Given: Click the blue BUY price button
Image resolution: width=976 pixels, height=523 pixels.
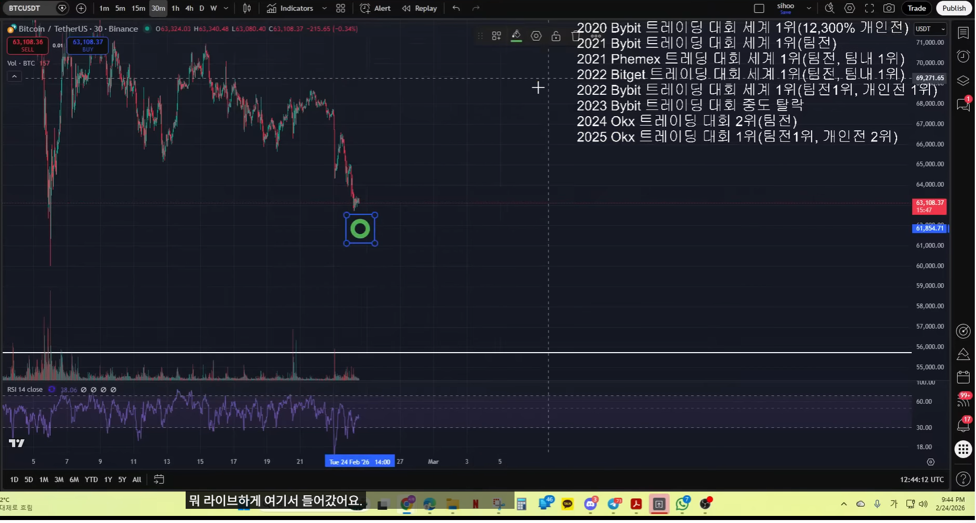Looking at the screenshot, I should click(87, 45).
